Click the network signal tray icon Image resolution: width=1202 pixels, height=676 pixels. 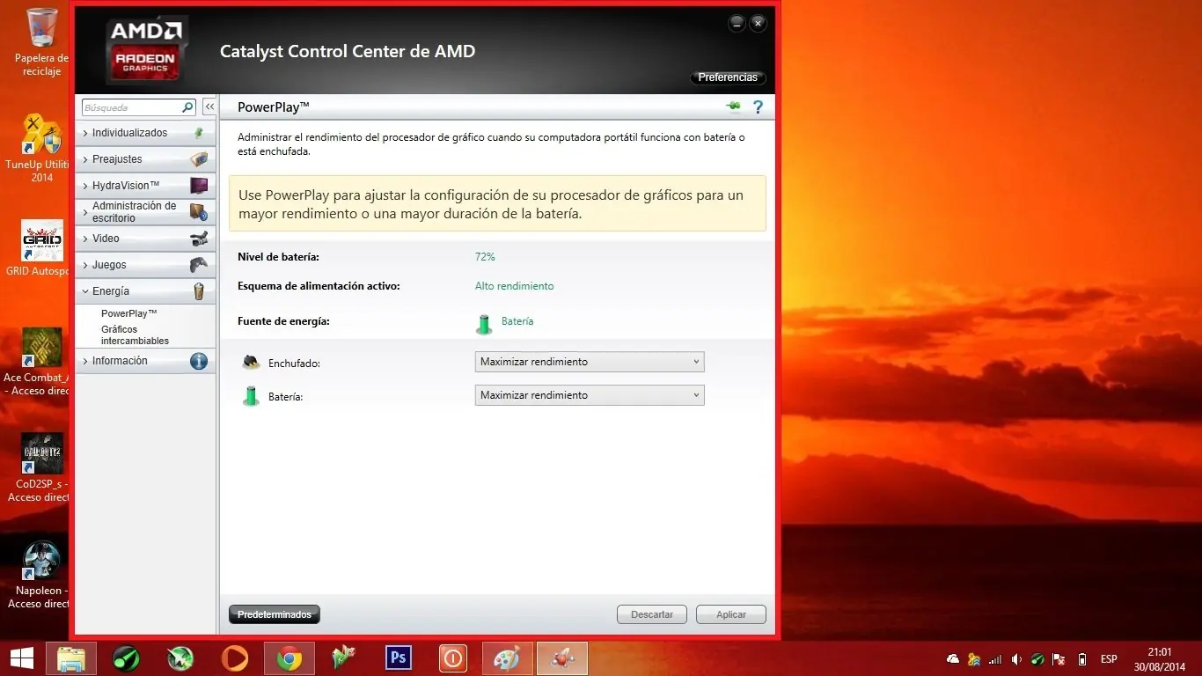point(995,659)
